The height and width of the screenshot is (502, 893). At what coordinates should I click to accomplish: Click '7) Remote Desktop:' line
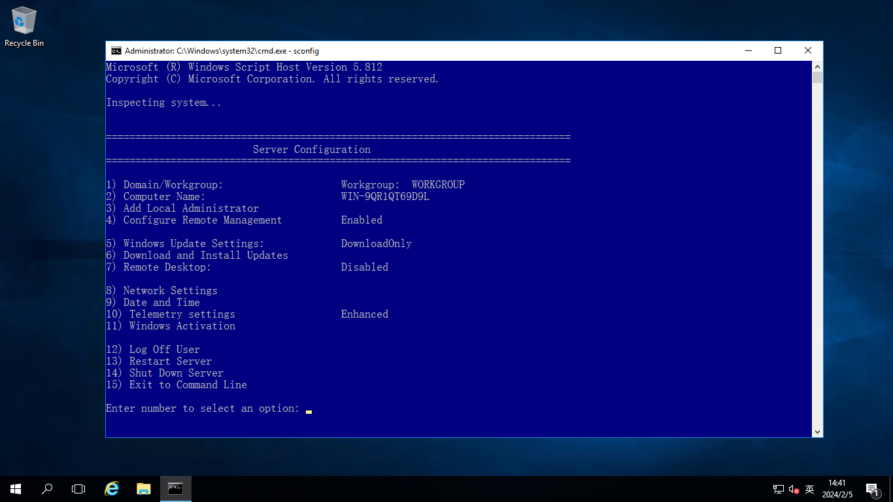coord(158,267)
